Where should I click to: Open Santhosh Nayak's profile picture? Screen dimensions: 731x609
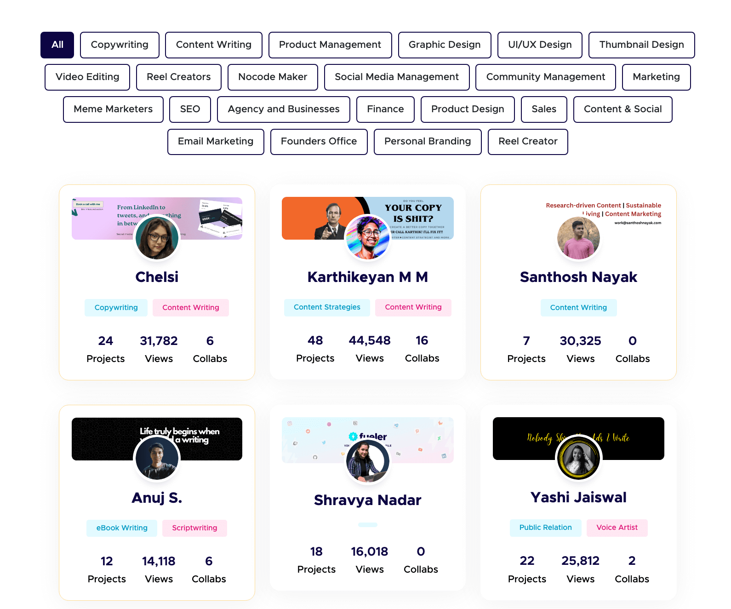(x=578, y=238)
